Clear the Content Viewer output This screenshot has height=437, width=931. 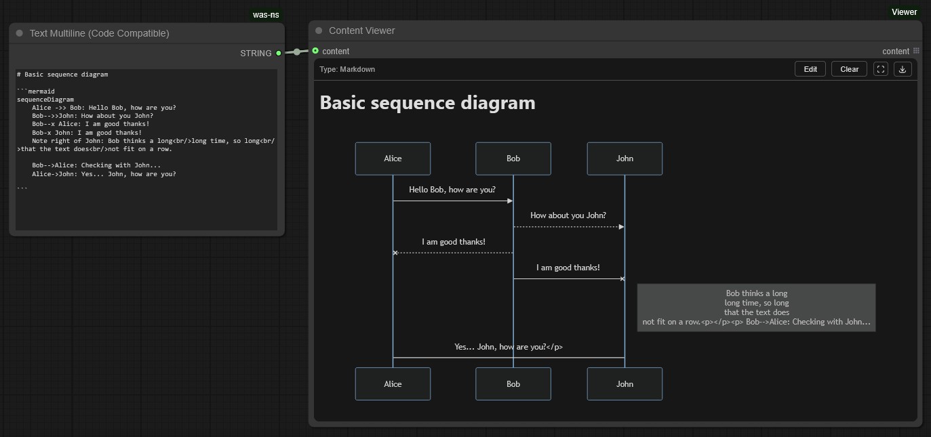click(849, 69)
